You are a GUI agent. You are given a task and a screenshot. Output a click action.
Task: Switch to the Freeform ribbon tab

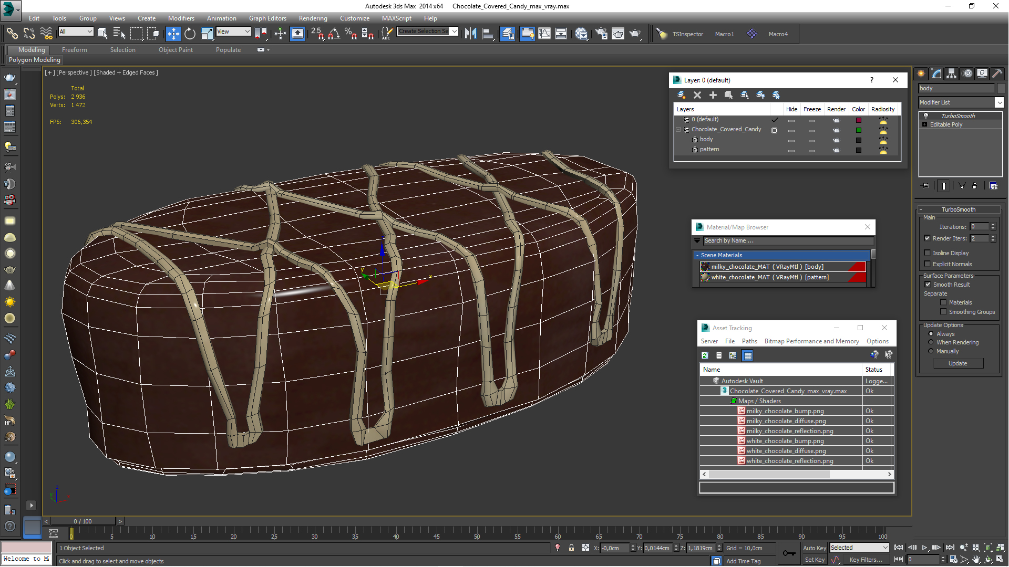click(75, 50)
